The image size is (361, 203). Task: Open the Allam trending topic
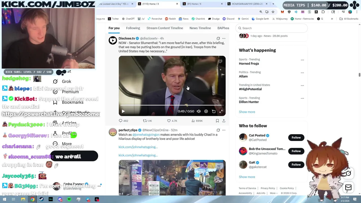[x=243, y=76]
